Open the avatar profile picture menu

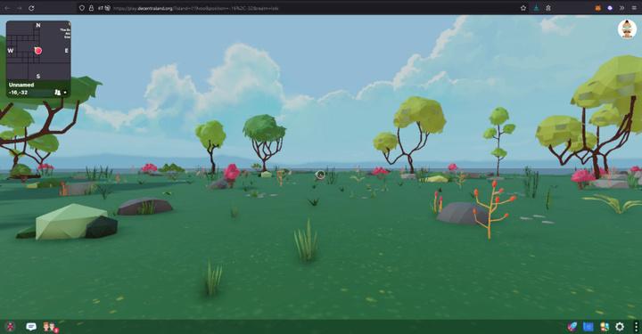627,29
